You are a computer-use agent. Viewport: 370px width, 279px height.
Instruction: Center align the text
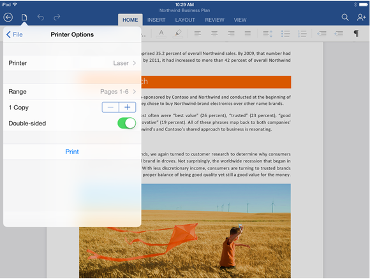(x=214, y=34)
